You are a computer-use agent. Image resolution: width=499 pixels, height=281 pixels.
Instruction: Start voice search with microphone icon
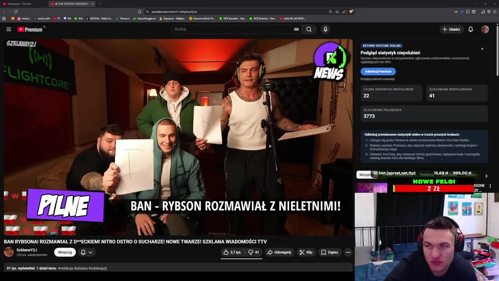pos(326,29)
